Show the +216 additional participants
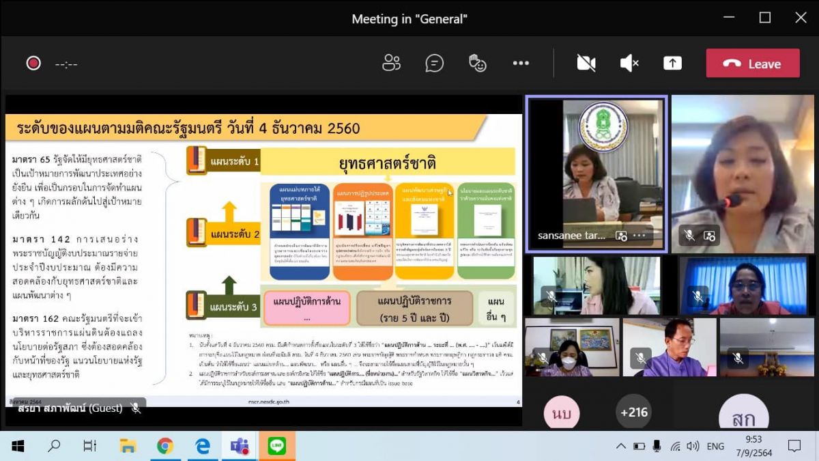The image size is (819, 461). click(633, 413)
